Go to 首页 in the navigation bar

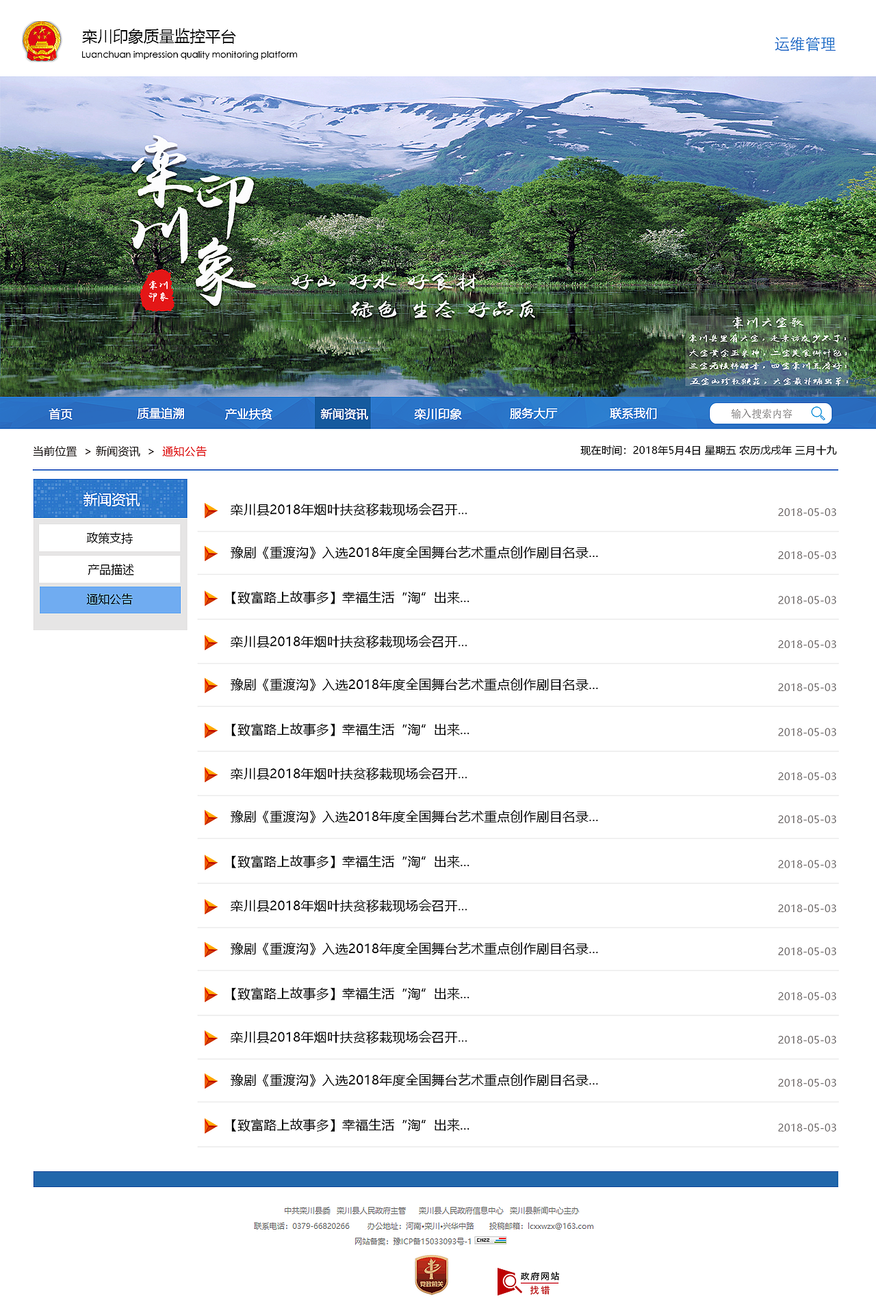pyautogui.click(x=60, y=414)
